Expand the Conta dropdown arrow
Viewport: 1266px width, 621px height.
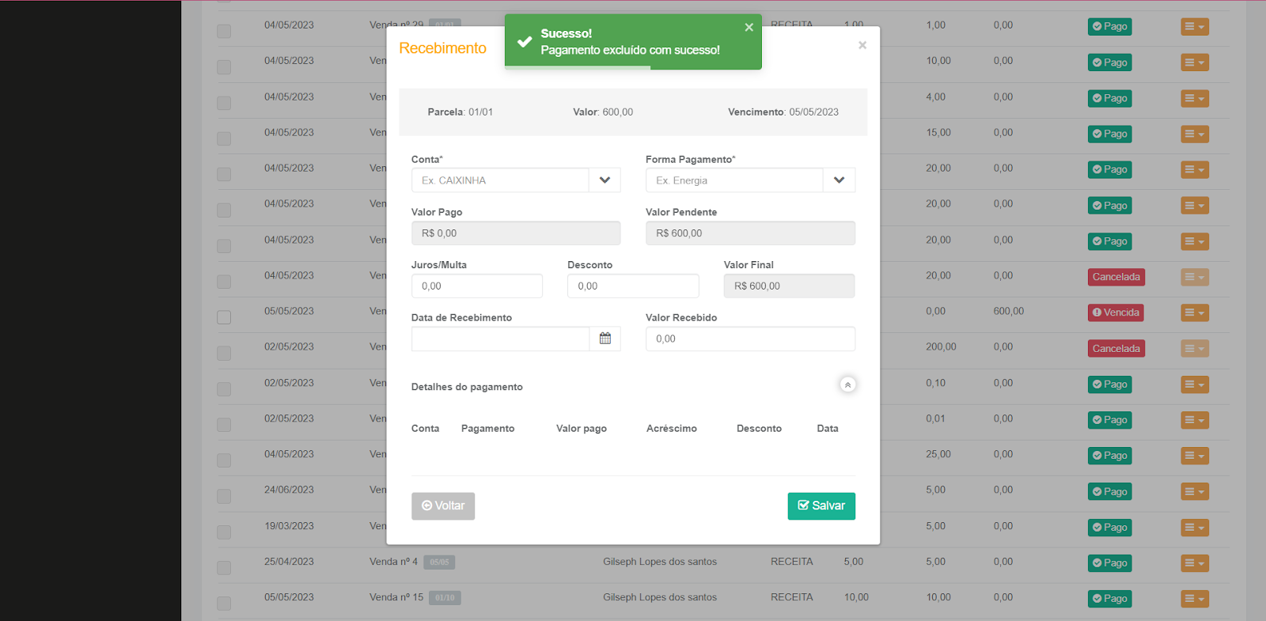pyautogui.click(x=605, y=180)
